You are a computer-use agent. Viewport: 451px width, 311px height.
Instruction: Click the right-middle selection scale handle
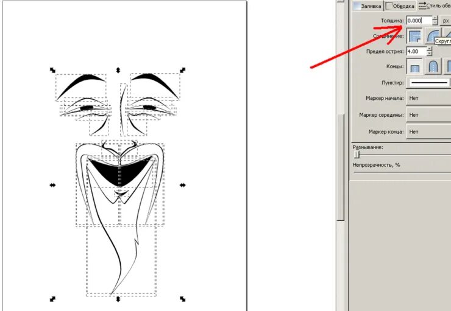[x=183, y=185]
